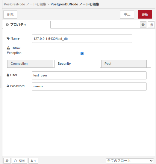Screen dimensions: 156x164
Task: Switch to the Pool tab
Action: 124,64
